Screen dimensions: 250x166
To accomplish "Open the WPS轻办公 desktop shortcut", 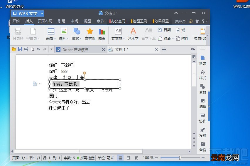I will coord(14,4).
